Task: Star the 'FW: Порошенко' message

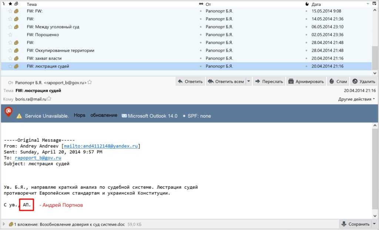Action: (10, 35)
